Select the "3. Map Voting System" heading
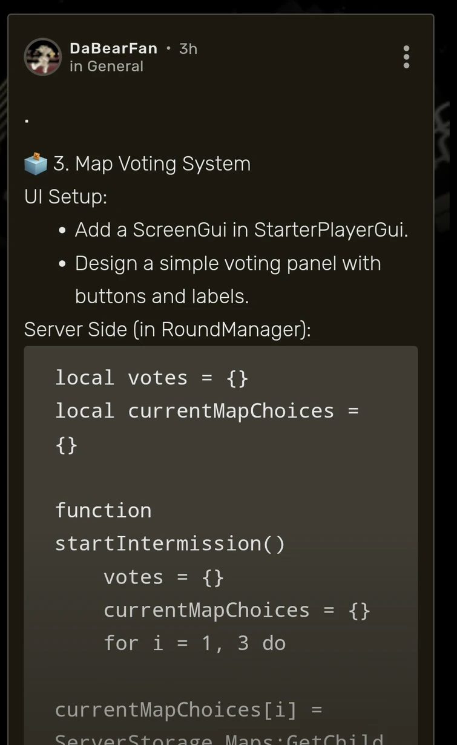Screen dimensions: 457x745 [151, 164]
